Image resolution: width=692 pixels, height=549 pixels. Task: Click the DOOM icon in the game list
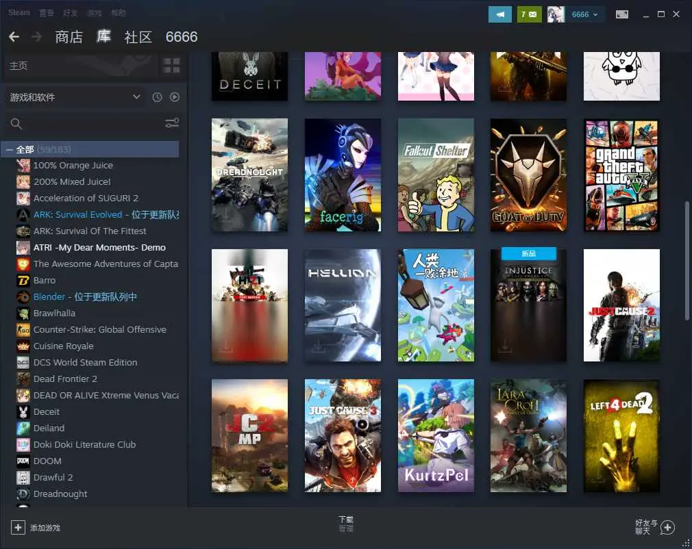[23, 461]
